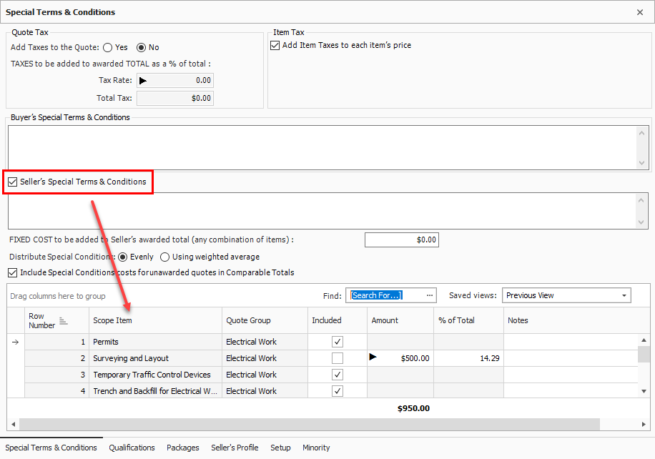
Task: Click the Quote Group column header
Action: pyautogui.click(x=265, y=320)
